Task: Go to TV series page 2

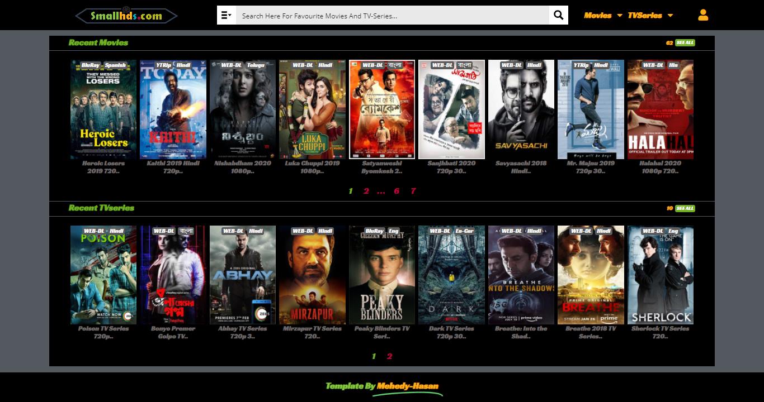Action: [x=390, y=356]
